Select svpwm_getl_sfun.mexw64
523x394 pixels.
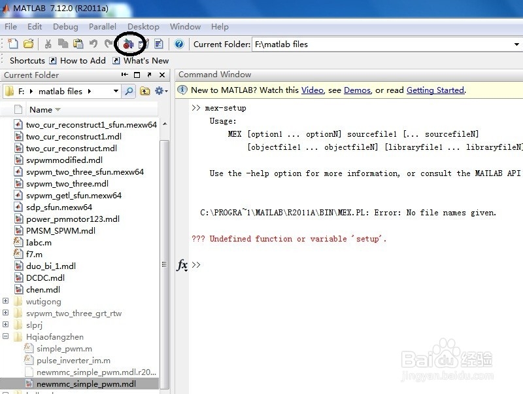pos(68,195)
